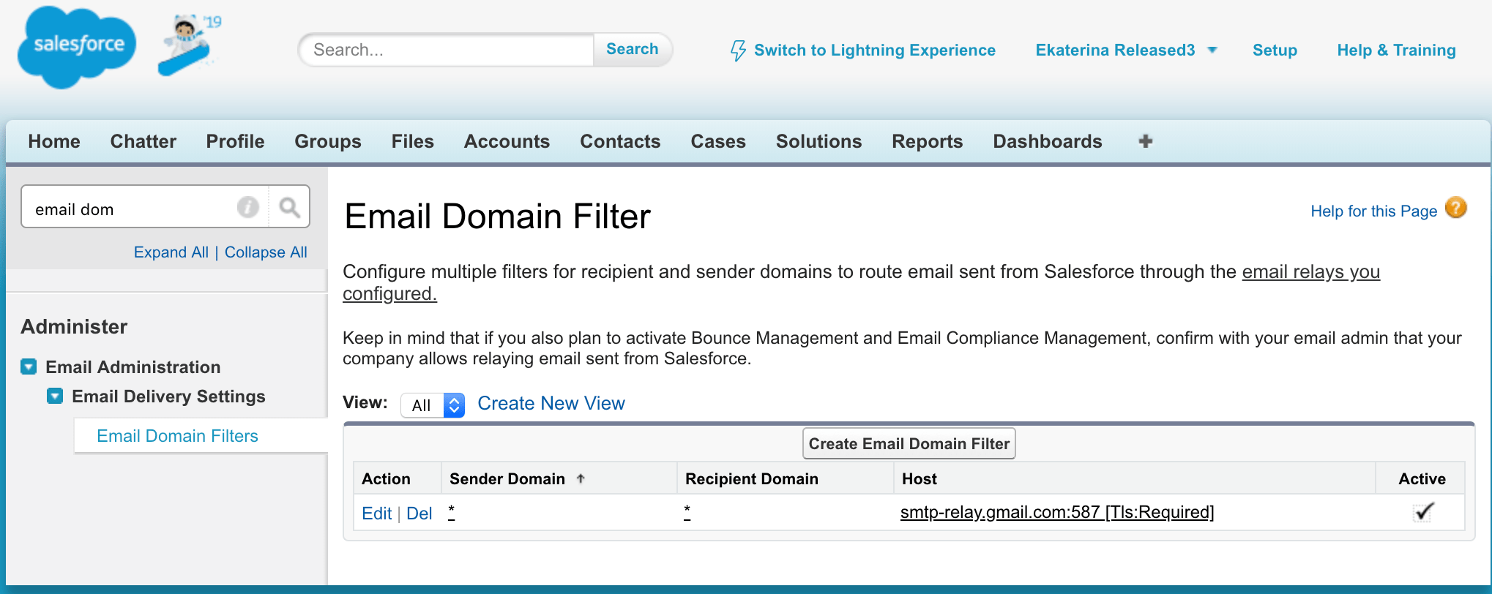Image resolution: width=1492 pixels, height=594 pixels.
Task: Click Create New View link
Action: (551, 403)
